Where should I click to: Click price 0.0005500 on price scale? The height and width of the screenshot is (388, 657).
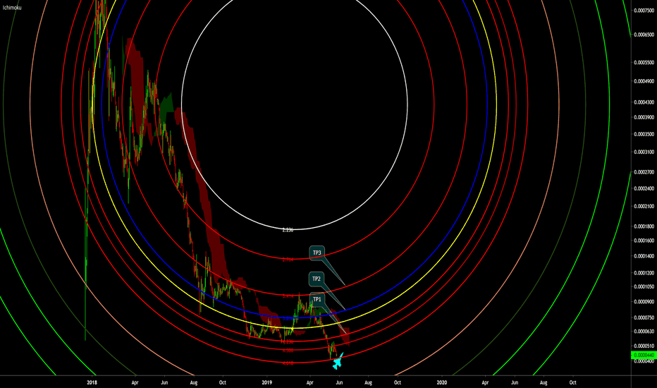click(x=644, y=63)
